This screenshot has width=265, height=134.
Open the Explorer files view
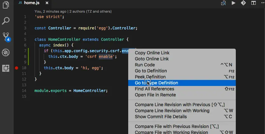click(x=6, y=5)
